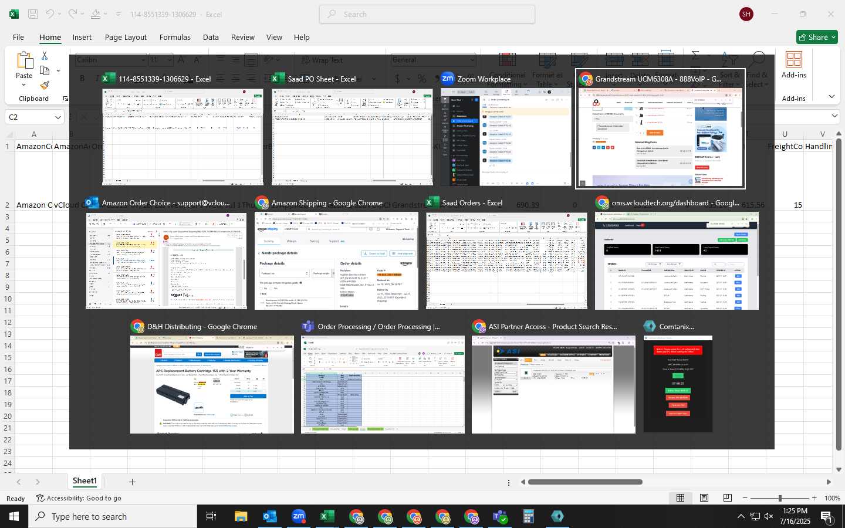Click the vertical scrollbar thumb
The width and height of the screenshot is (845, 528).
point(839,293)
